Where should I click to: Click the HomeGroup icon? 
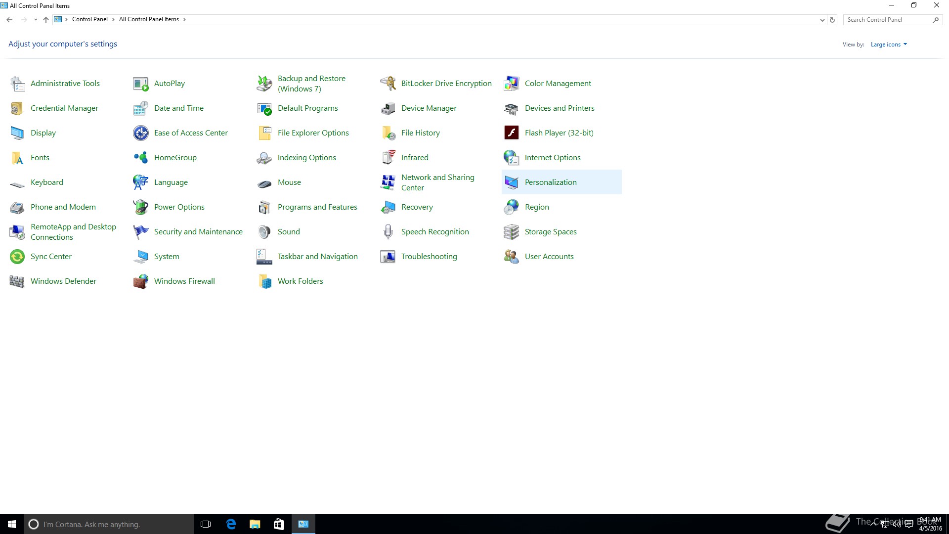141,158
